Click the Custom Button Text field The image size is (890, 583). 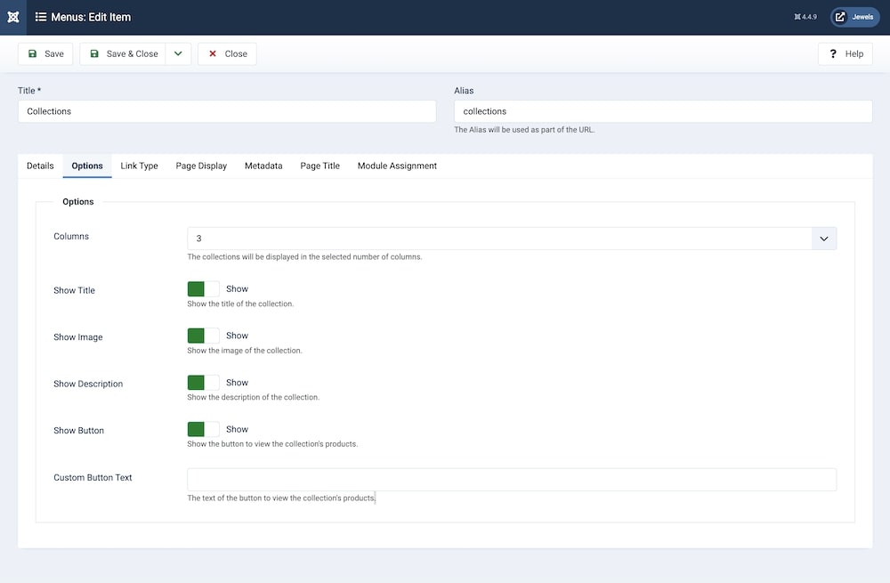(511, 480)
